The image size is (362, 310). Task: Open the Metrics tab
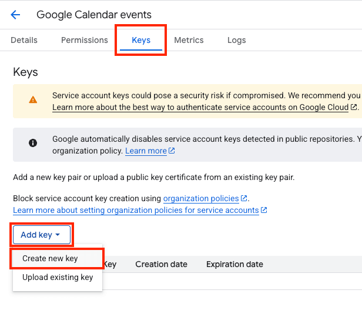point(189,40)
